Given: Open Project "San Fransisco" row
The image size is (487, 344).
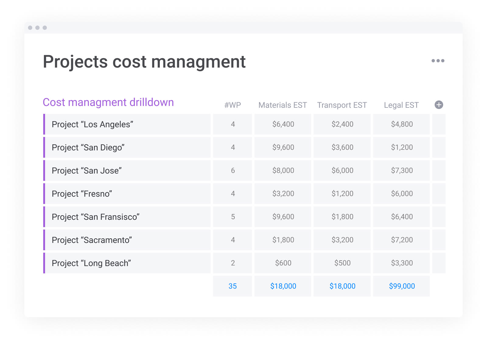Looking at the screenshot, I should pyautogui.click(x=127, y=217).
